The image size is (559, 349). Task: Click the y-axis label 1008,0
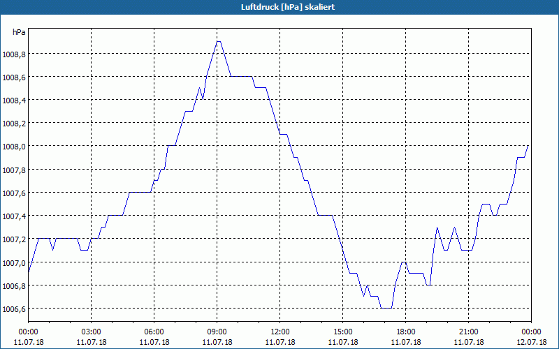pos(14,147)
